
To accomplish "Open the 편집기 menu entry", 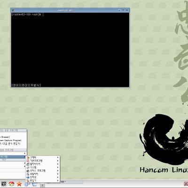I will [x=43, y=180].
